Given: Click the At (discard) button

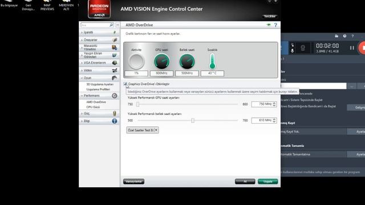Looking at the screenshot, I should click(245, 181).
